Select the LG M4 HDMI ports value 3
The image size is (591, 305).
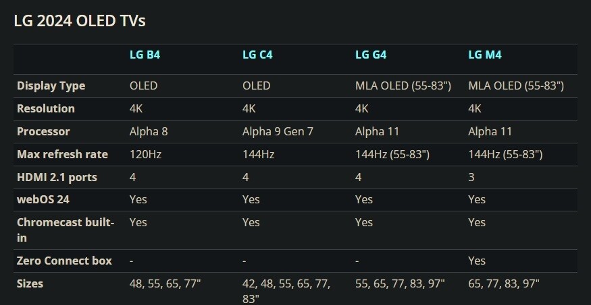(x=471, y=177)
